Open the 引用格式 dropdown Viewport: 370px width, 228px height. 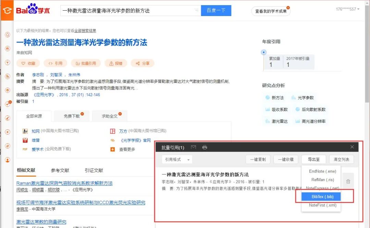point(177,160)
